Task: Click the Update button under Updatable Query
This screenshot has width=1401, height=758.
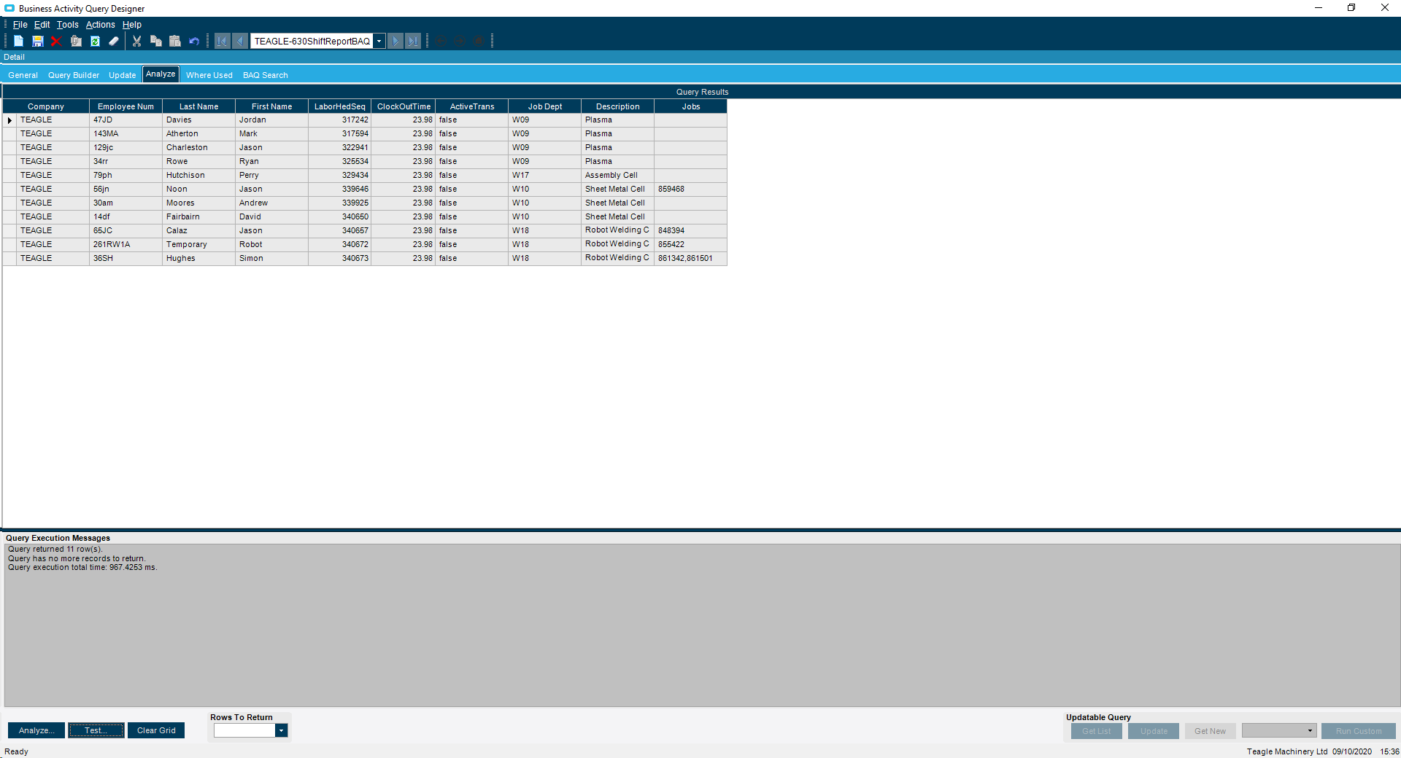Action: click(x=1154, y=731)
